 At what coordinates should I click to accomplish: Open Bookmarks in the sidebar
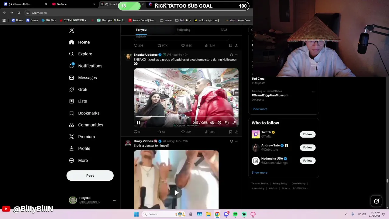[x=84, y=113]
